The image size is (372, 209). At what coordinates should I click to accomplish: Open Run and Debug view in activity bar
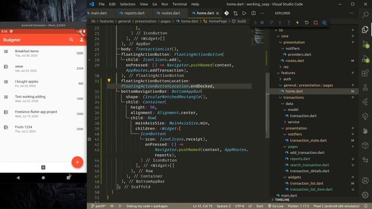pos(366,58)
